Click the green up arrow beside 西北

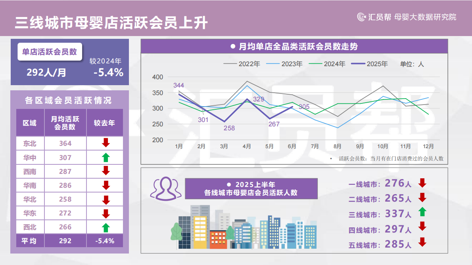click(x=105, y=227)
